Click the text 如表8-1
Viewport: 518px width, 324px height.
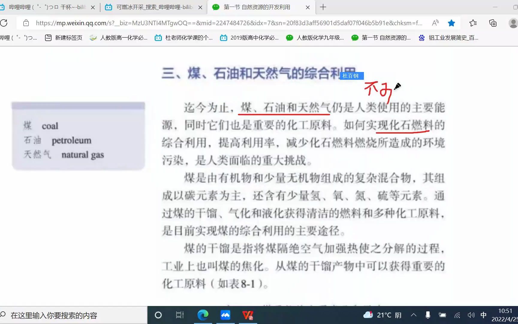click(x=237, y=284)
